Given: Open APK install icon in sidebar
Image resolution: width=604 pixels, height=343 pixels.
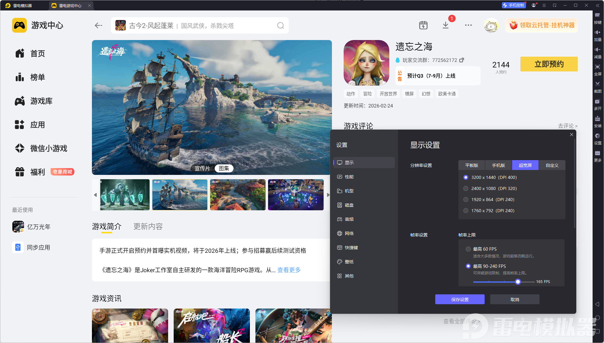Looking at the screenshot, I should tap(598, 119).
